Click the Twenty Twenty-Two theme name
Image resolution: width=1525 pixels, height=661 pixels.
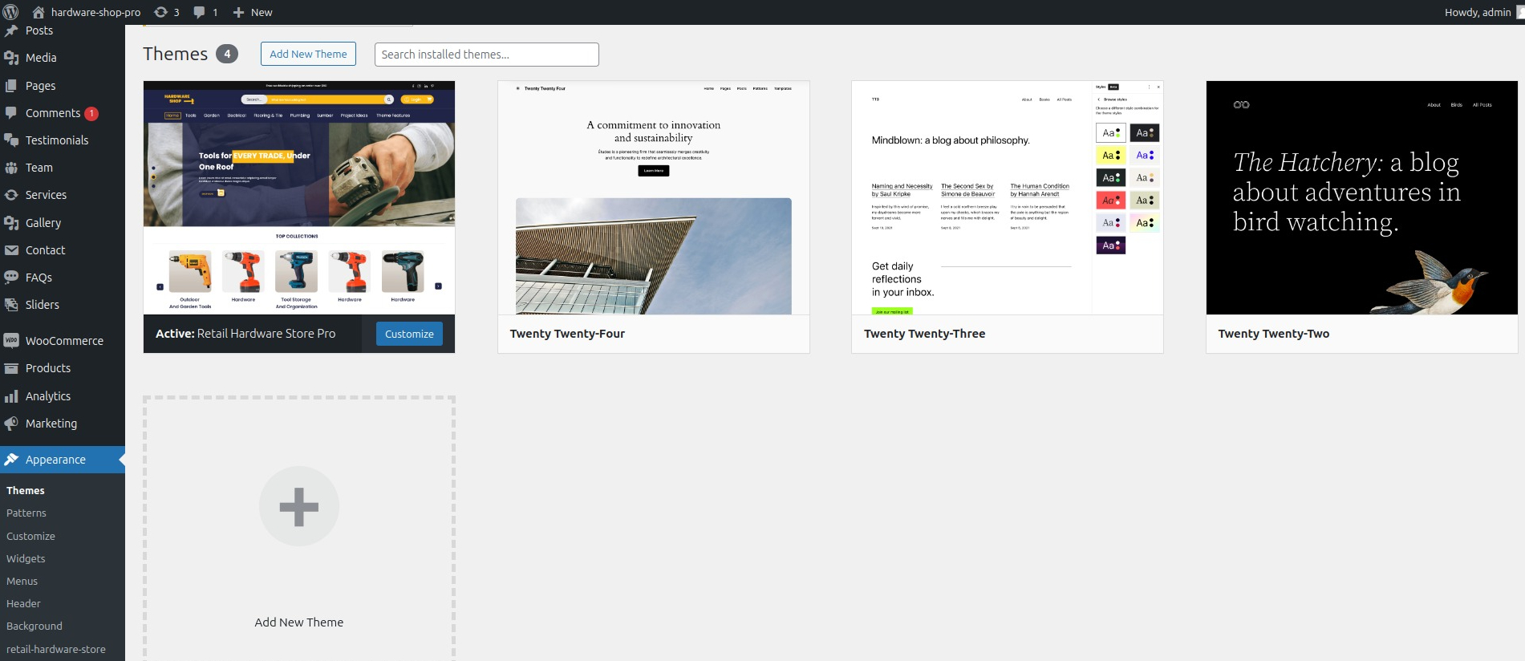[x=1274, y=334]
